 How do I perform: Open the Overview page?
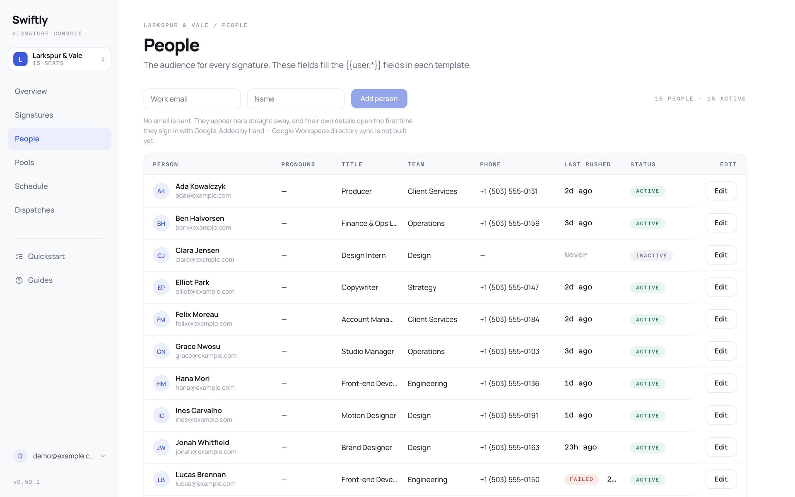(60, 92)
